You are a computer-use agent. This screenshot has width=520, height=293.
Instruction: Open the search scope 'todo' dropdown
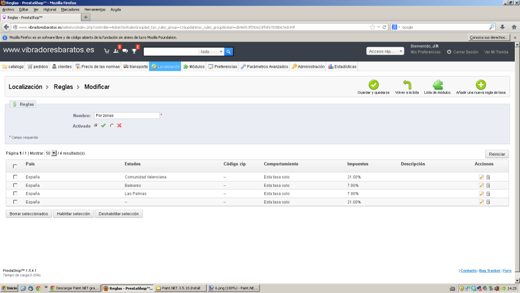(211, 52)
